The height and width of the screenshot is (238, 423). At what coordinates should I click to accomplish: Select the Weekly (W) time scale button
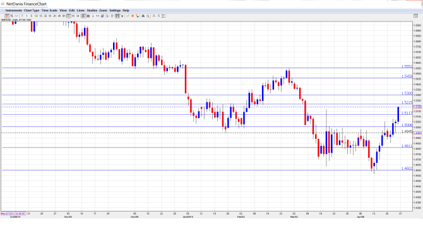click(x=73, y=16)
